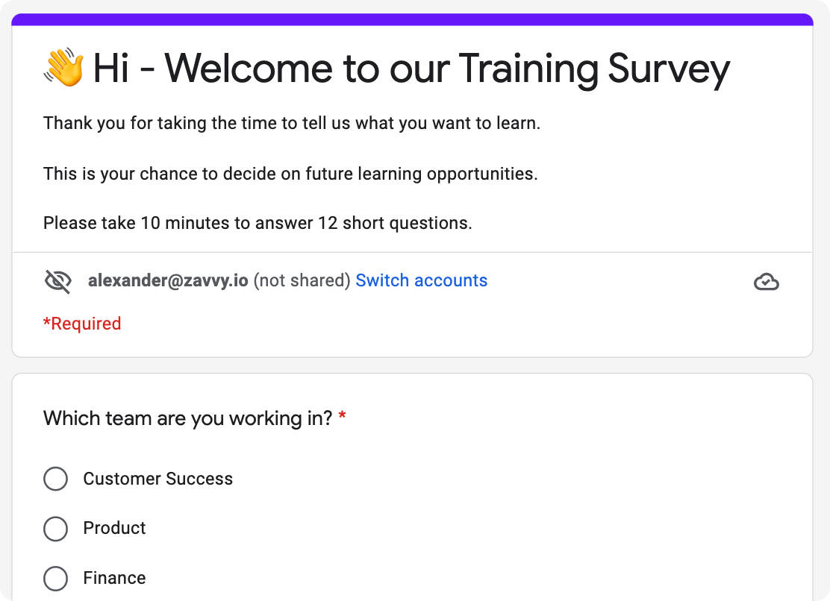Click the 'Thank you for taking the time' line

tap(291, 123)
